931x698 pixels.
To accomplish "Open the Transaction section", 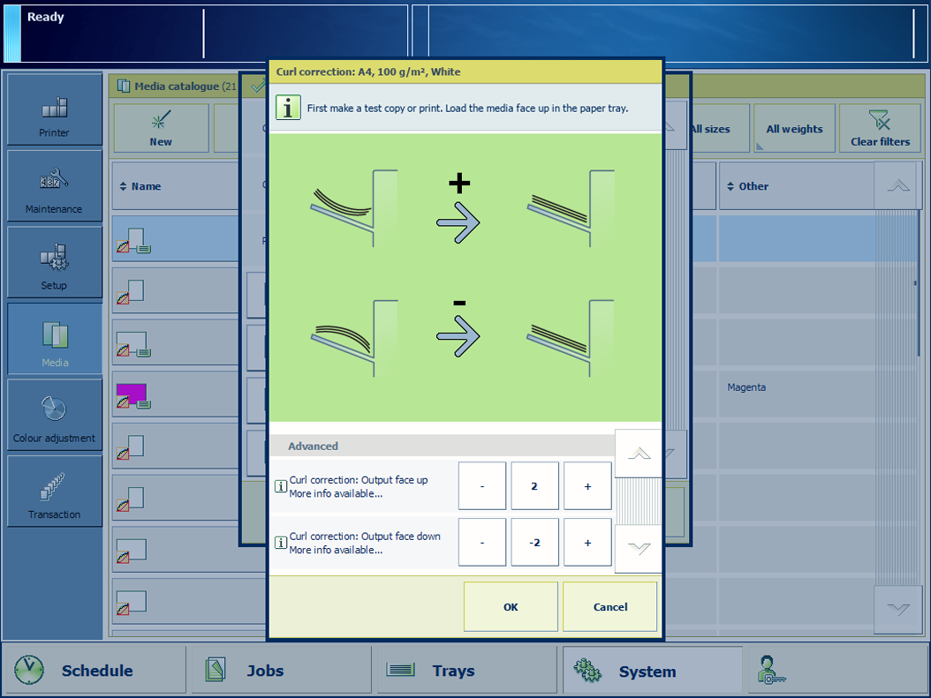I will click(x=54, y=492).
